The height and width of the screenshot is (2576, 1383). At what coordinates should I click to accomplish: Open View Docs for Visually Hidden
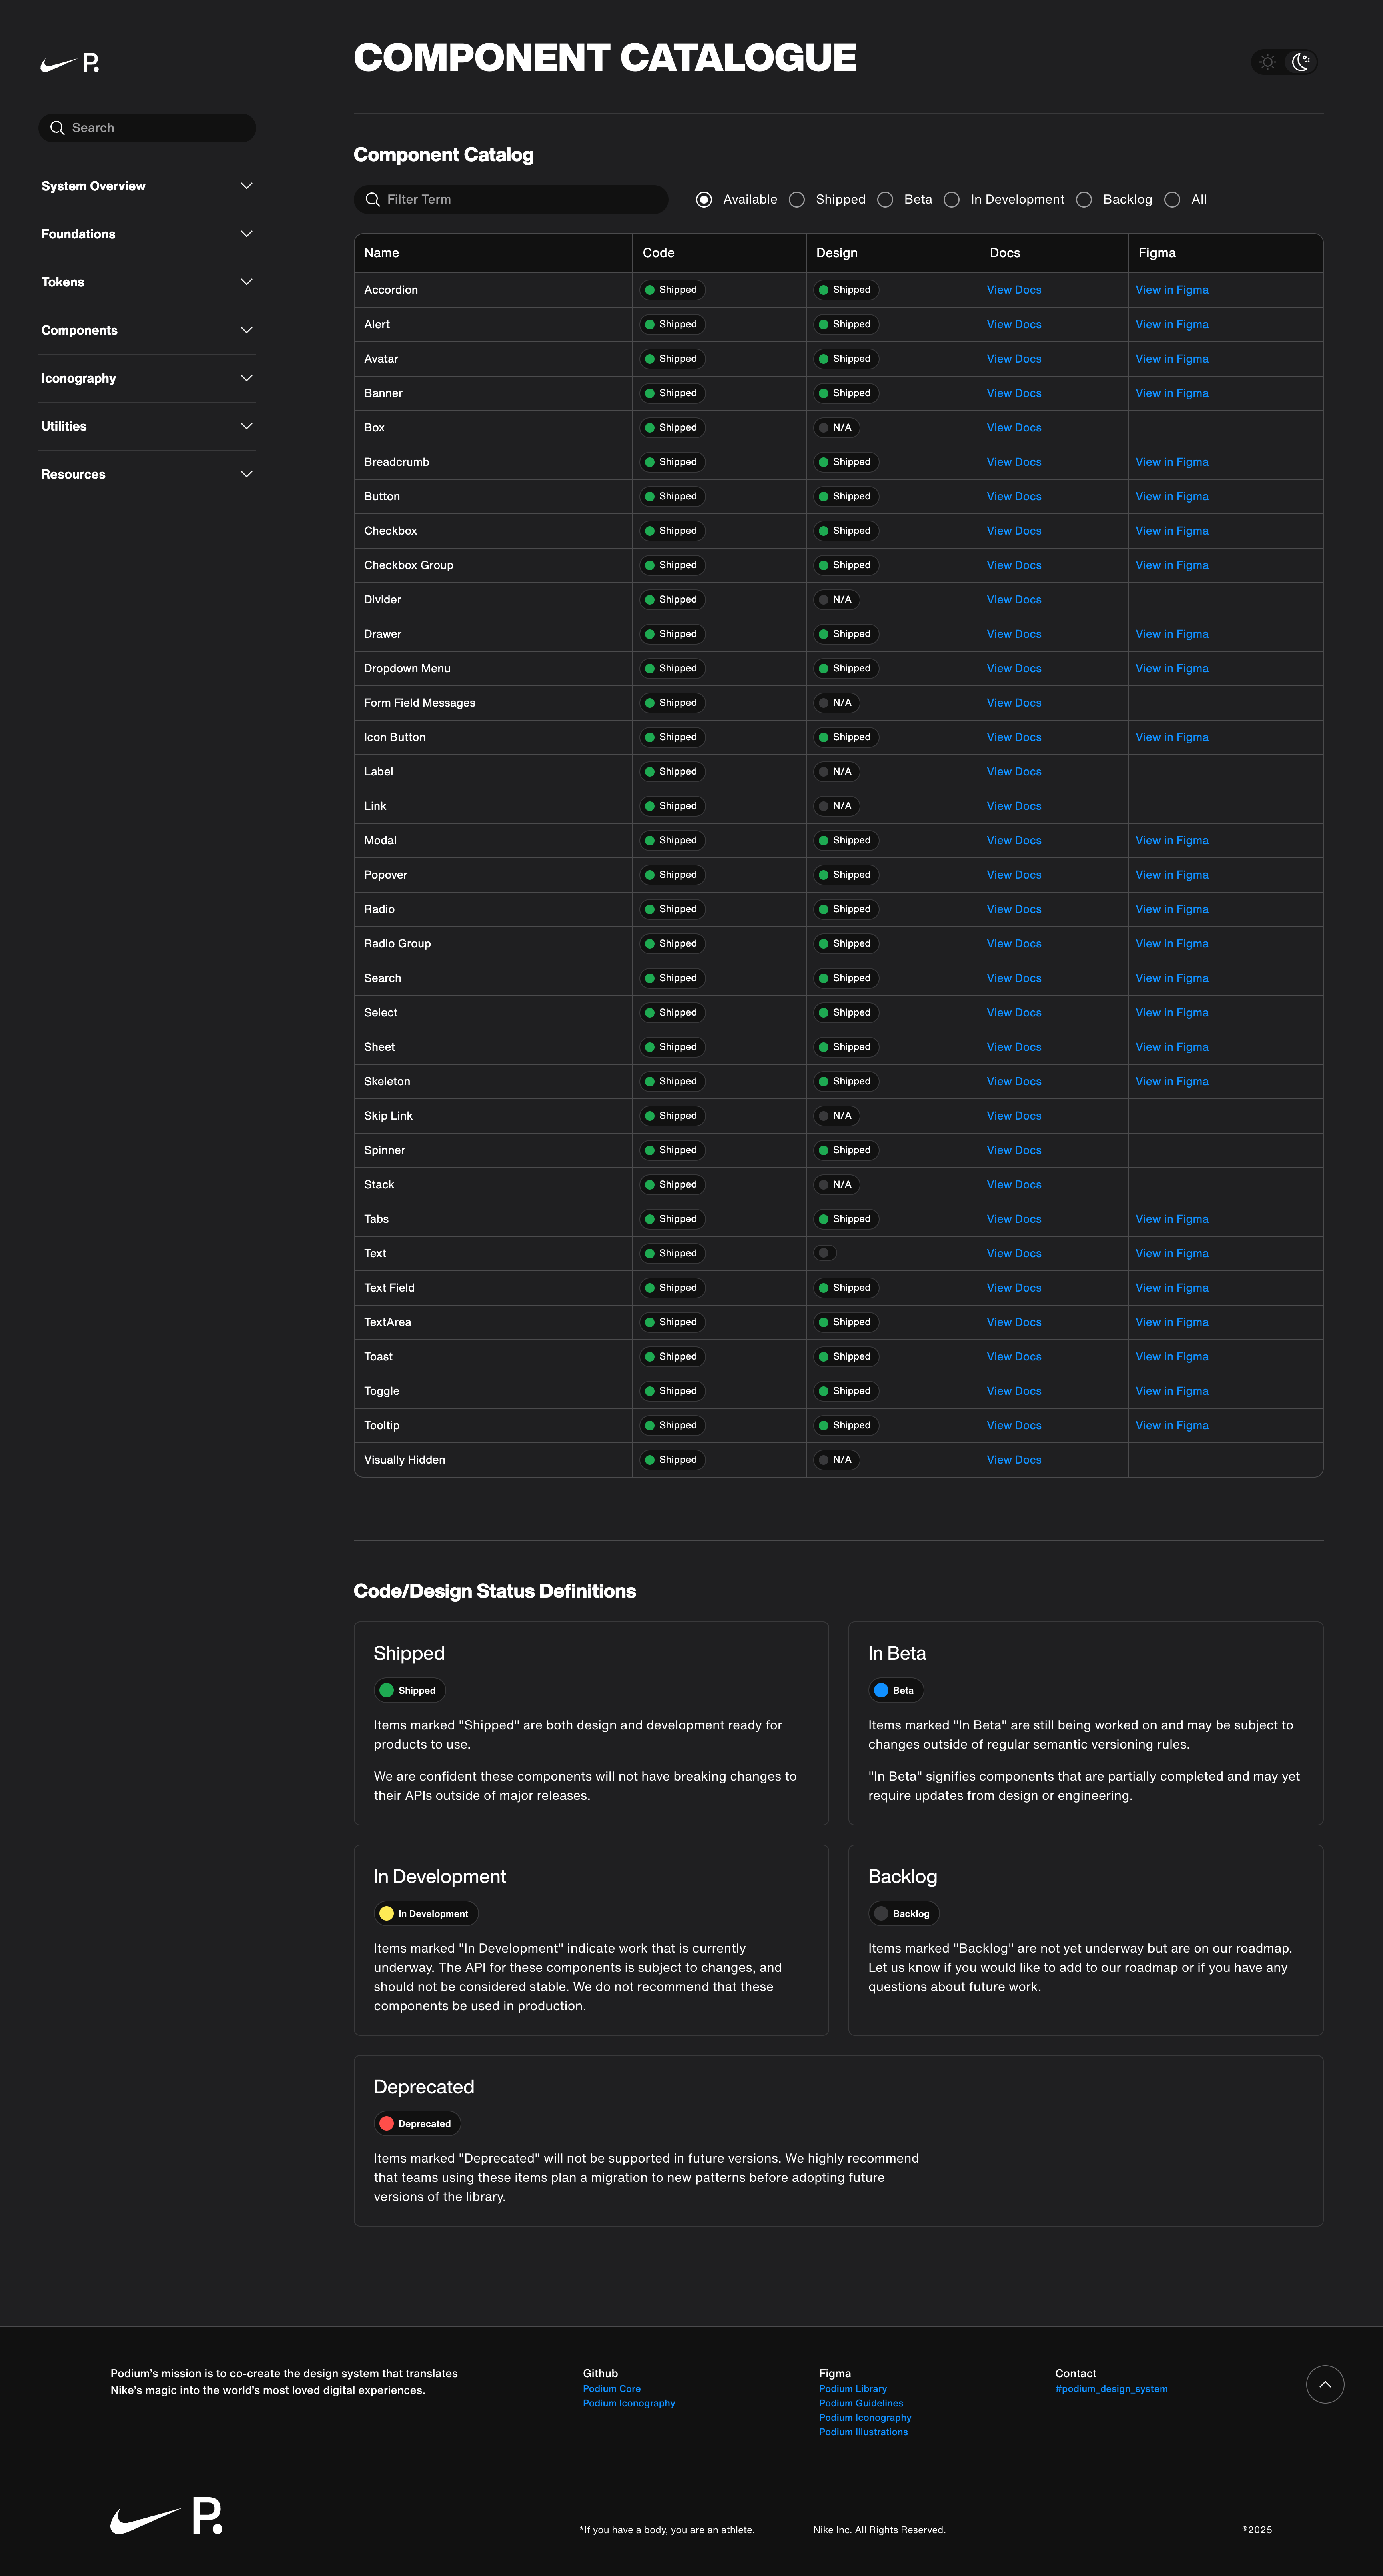point(1014,1460)
